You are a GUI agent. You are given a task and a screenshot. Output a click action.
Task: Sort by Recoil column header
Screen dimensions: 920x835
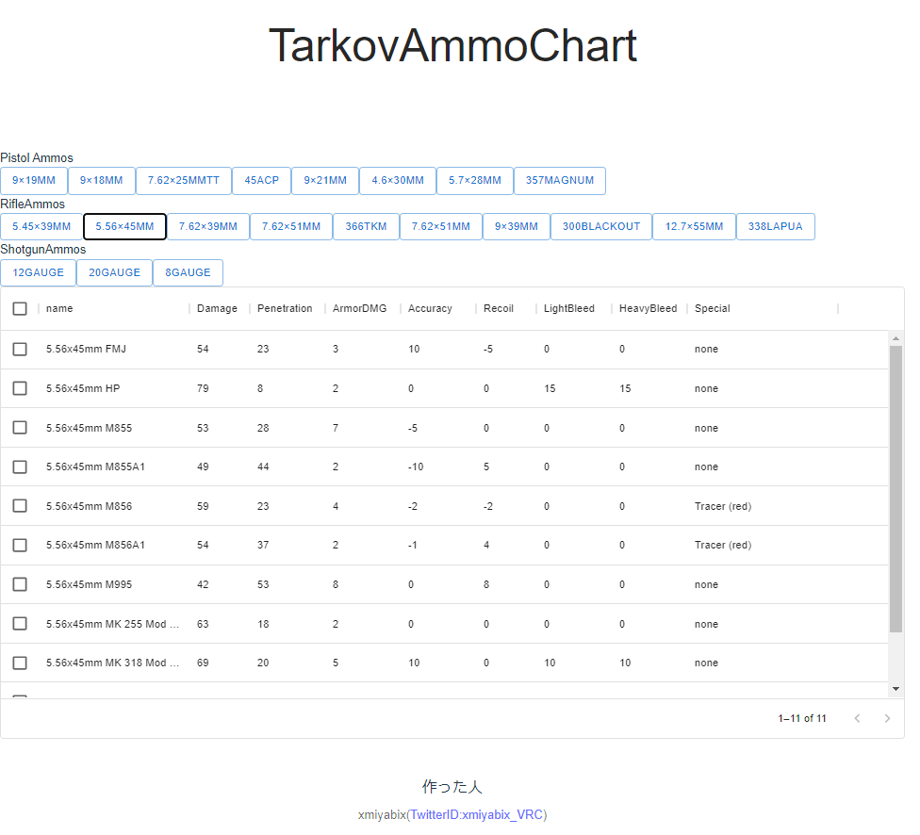pyautogui.click(x=498, y=309)
